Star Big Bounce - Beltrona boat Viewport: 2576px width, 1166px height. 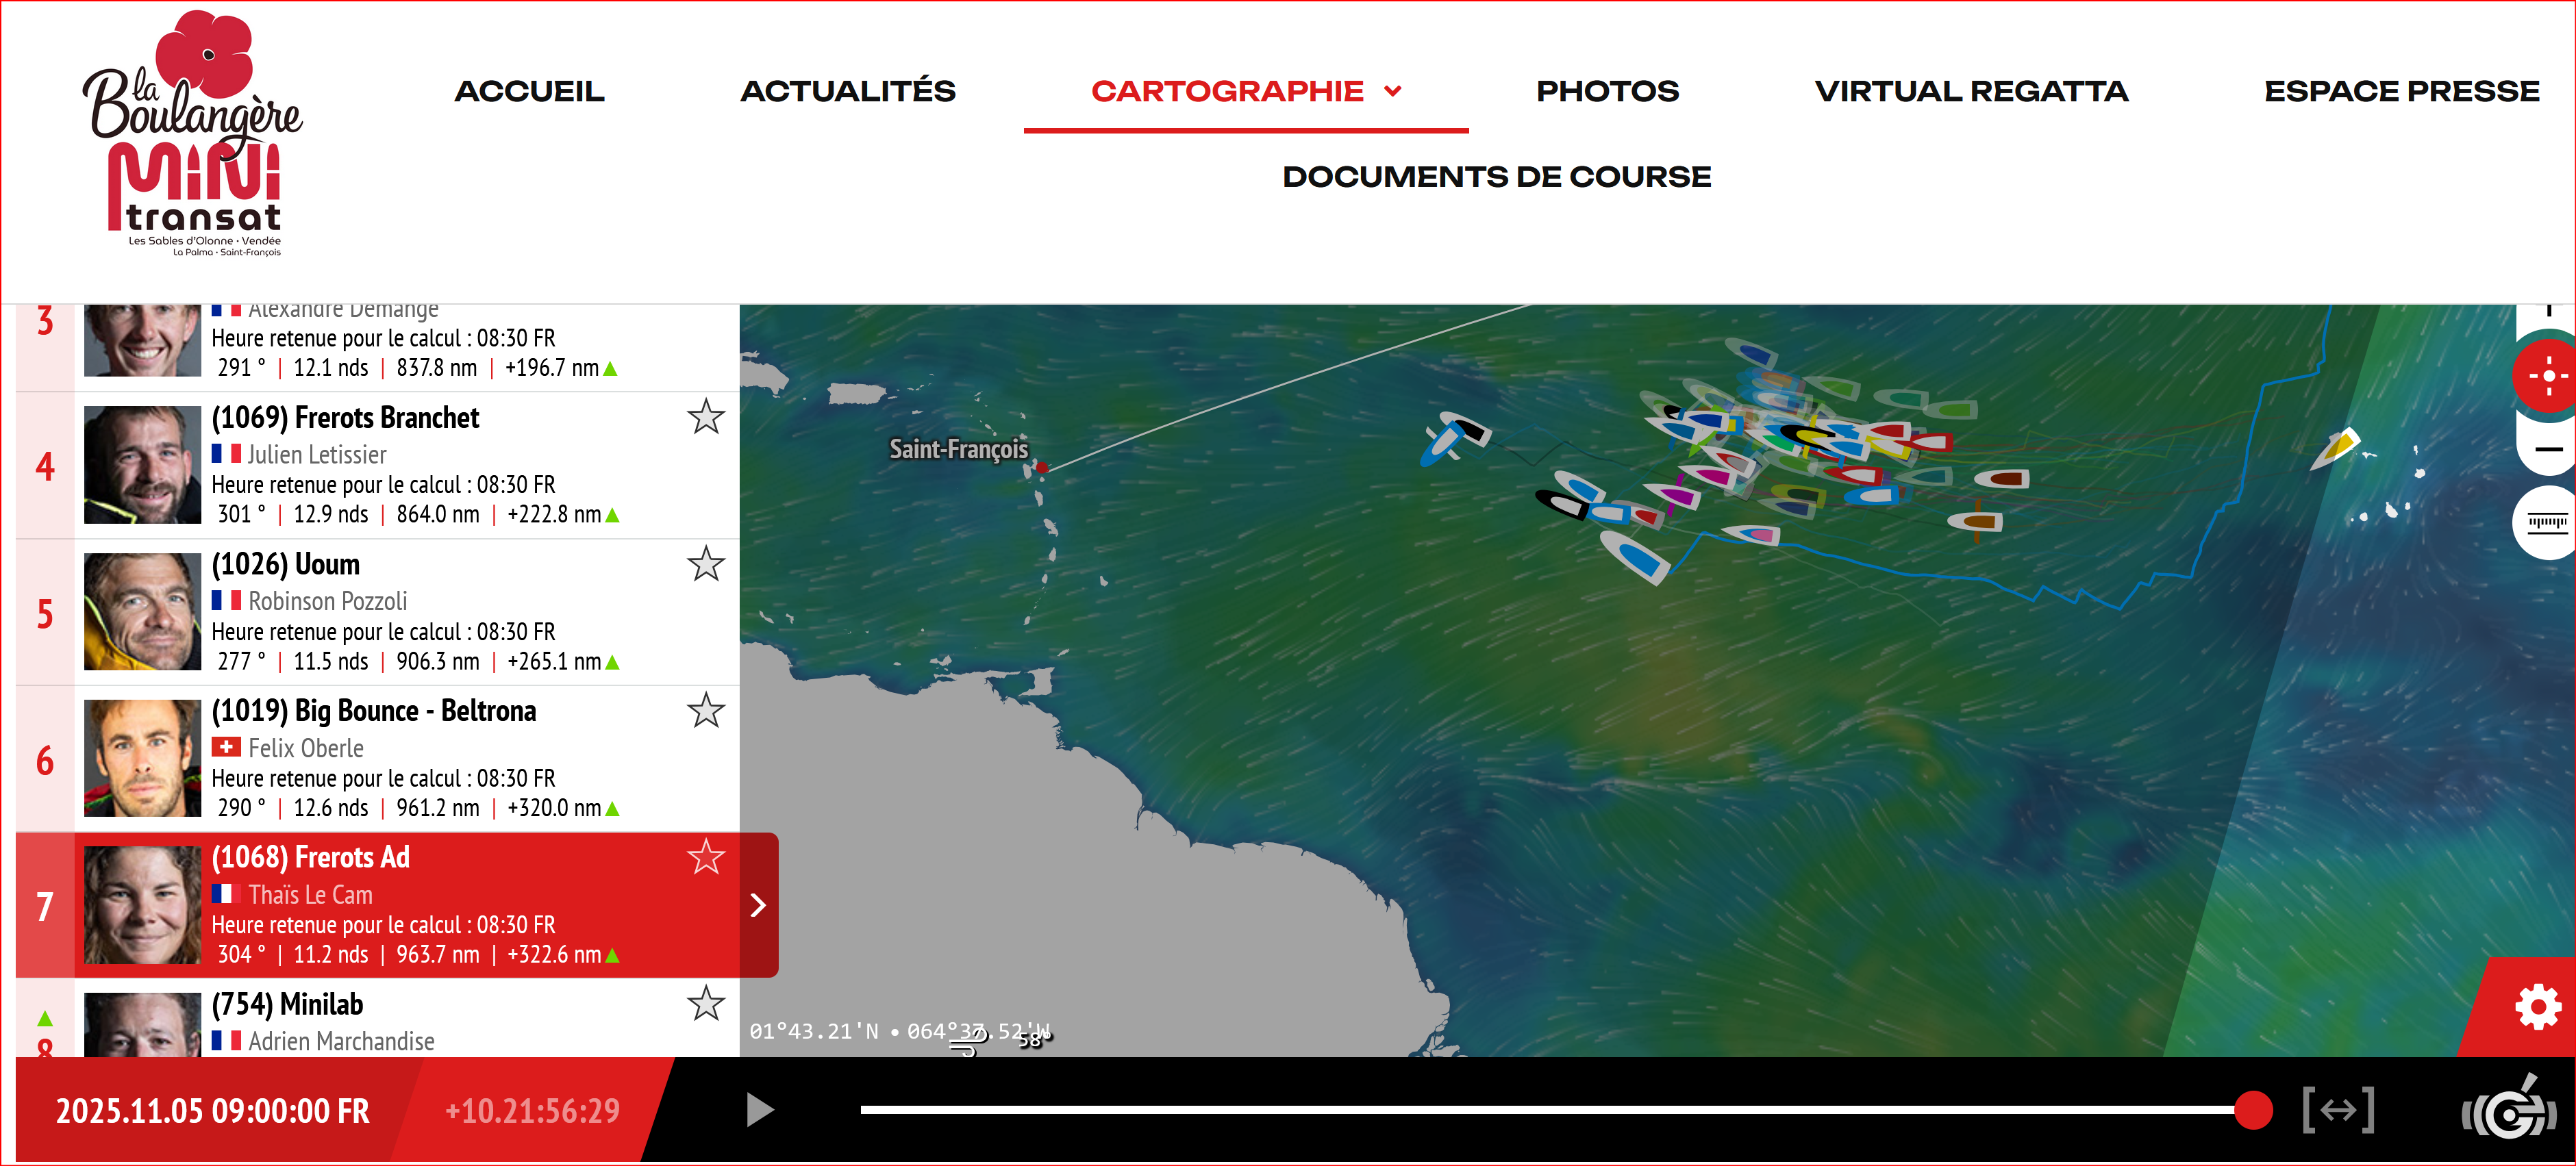pyautogui.click(x=705, y=711)
